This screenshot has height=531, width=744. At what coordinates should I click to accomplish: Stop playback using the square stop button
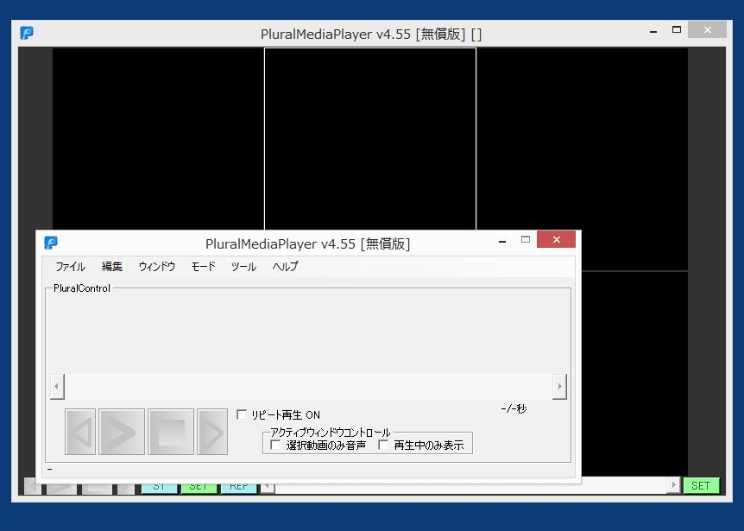tap(171, 432)
